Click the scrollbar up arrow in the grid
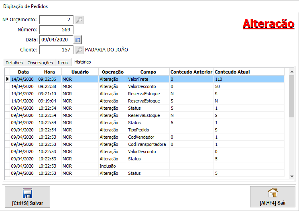Viewport: 299px width, 211px height. pyautogui.click(x=292, y=72)
